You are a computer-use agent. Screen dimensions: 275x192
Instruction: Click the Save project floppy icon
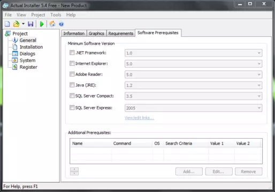point(30,24)
